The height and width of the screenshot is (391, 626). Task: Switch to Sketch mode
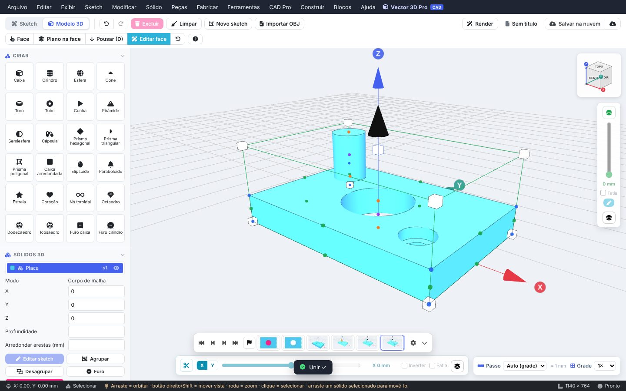point(24,24)
